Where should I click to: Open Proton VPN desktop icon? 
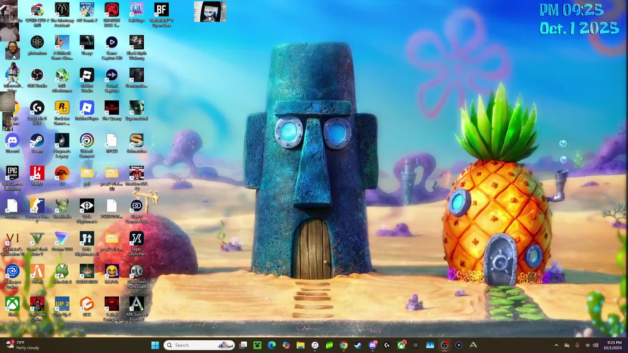click(x=62, y=242)
